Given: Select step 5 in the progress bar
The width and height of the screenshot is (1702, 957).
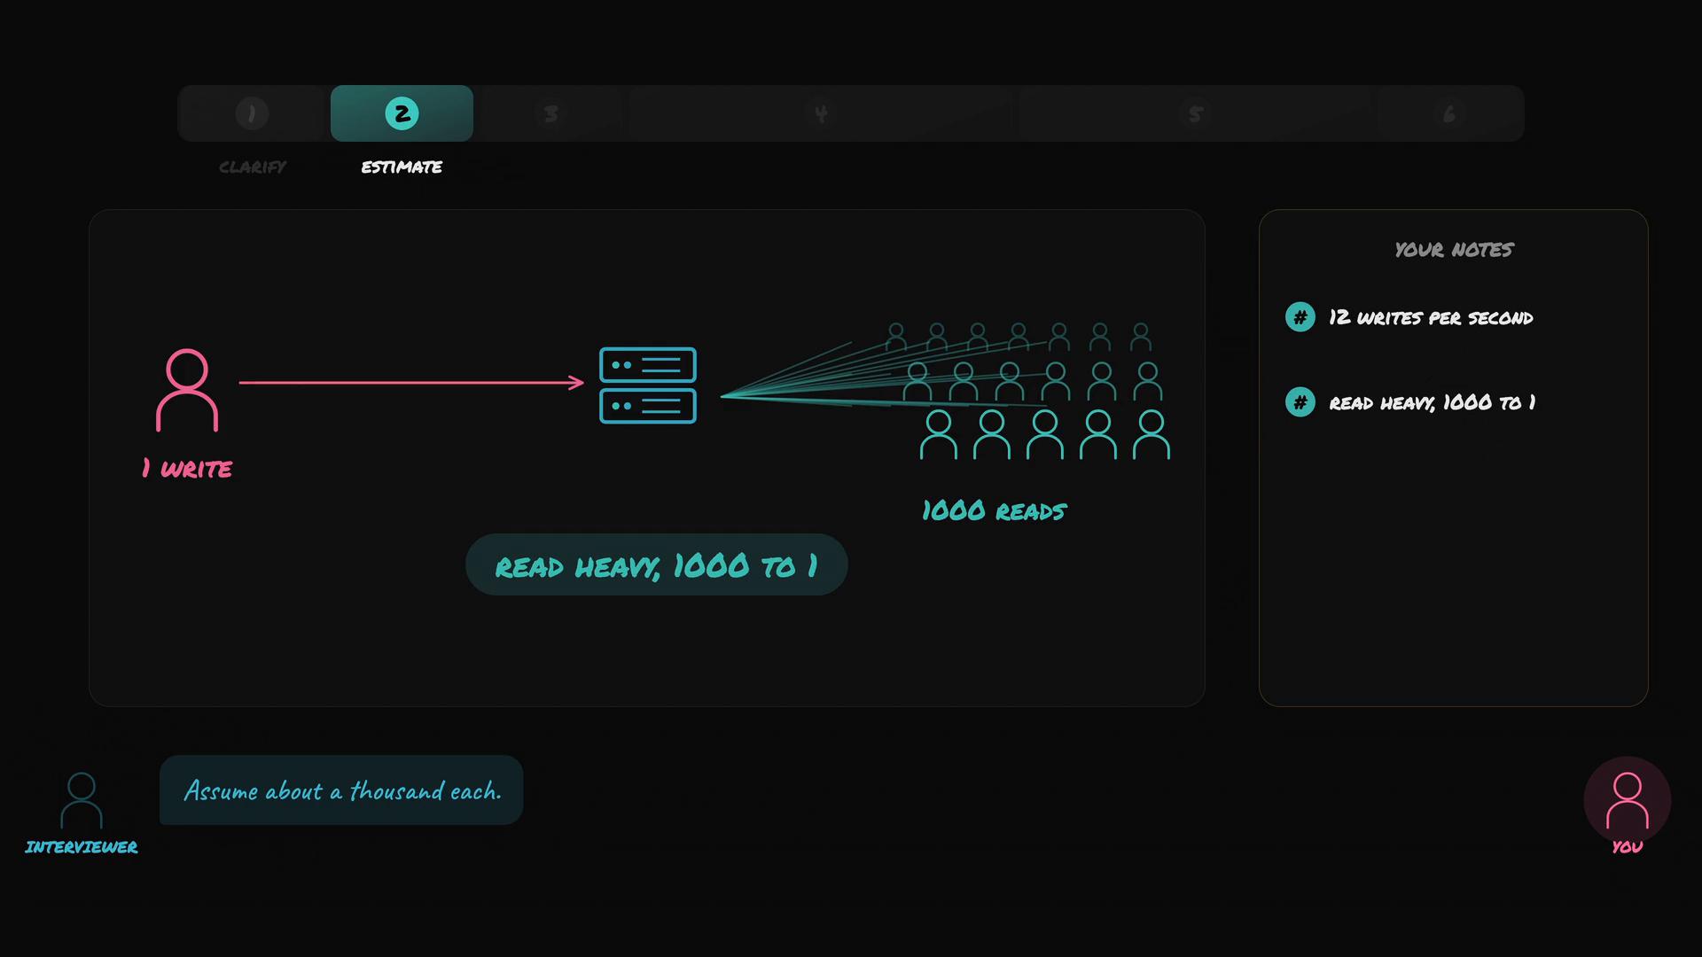Looking at the screenshot, I should pos(1195,113).
